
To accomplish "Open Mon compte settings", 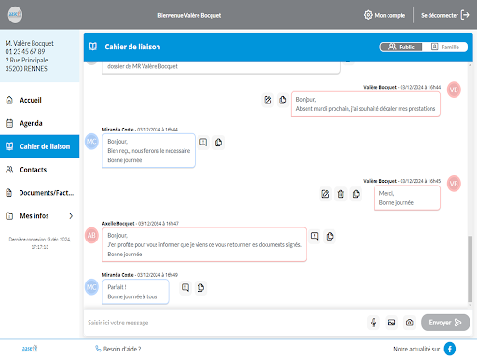I will [x=385, y=15].
